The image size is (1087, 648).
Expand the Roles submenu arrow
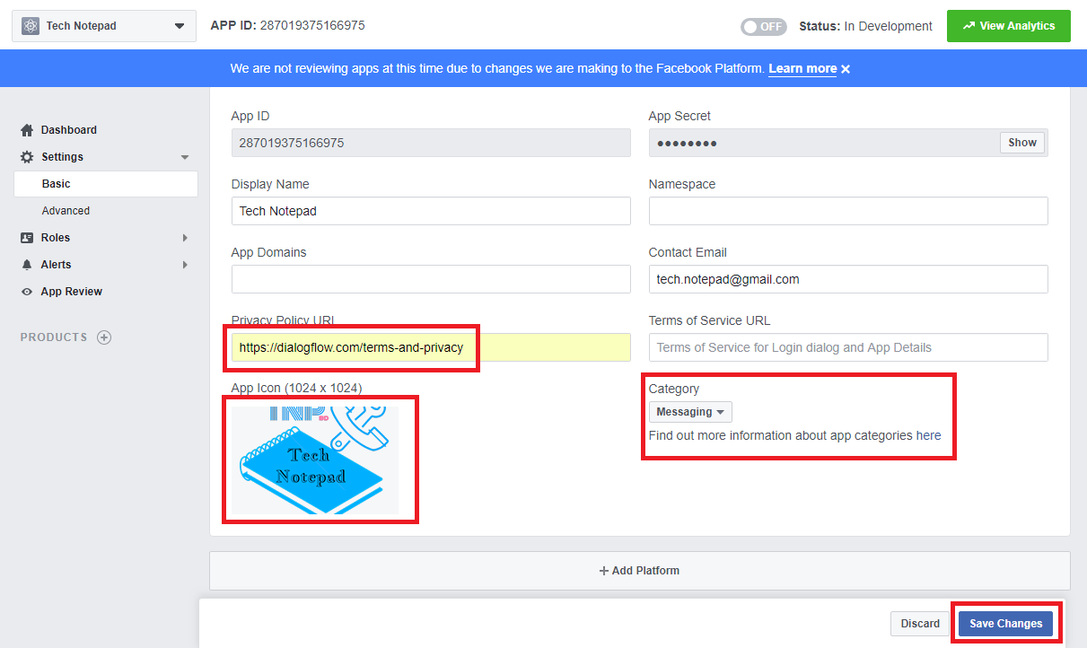185,238
